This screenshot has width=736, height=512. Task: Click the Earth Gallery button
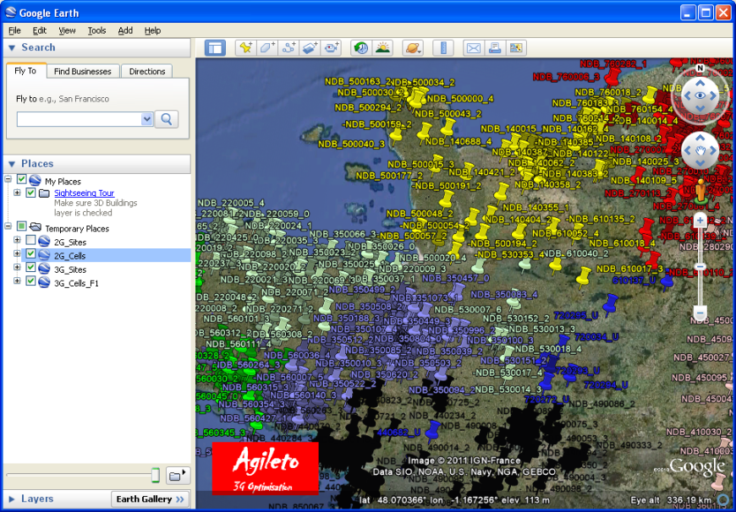pos(151,499)
